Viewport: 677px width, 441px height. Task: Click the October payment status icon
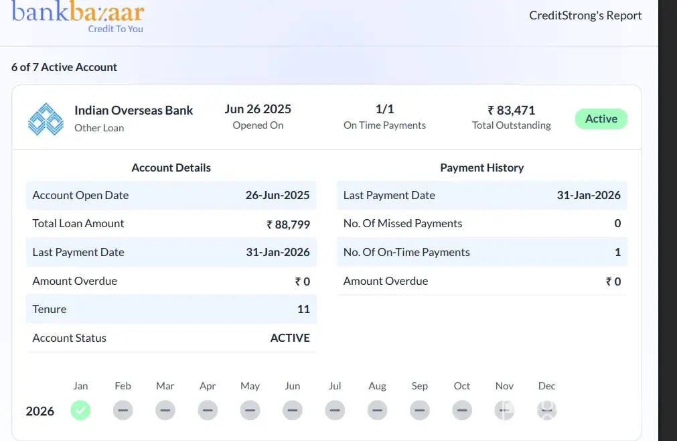coord(462,410)
